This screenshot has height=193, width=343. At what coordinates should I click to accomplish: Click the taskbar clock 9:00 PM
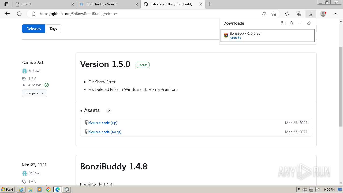pyautogui.click(x=329, y=190)
